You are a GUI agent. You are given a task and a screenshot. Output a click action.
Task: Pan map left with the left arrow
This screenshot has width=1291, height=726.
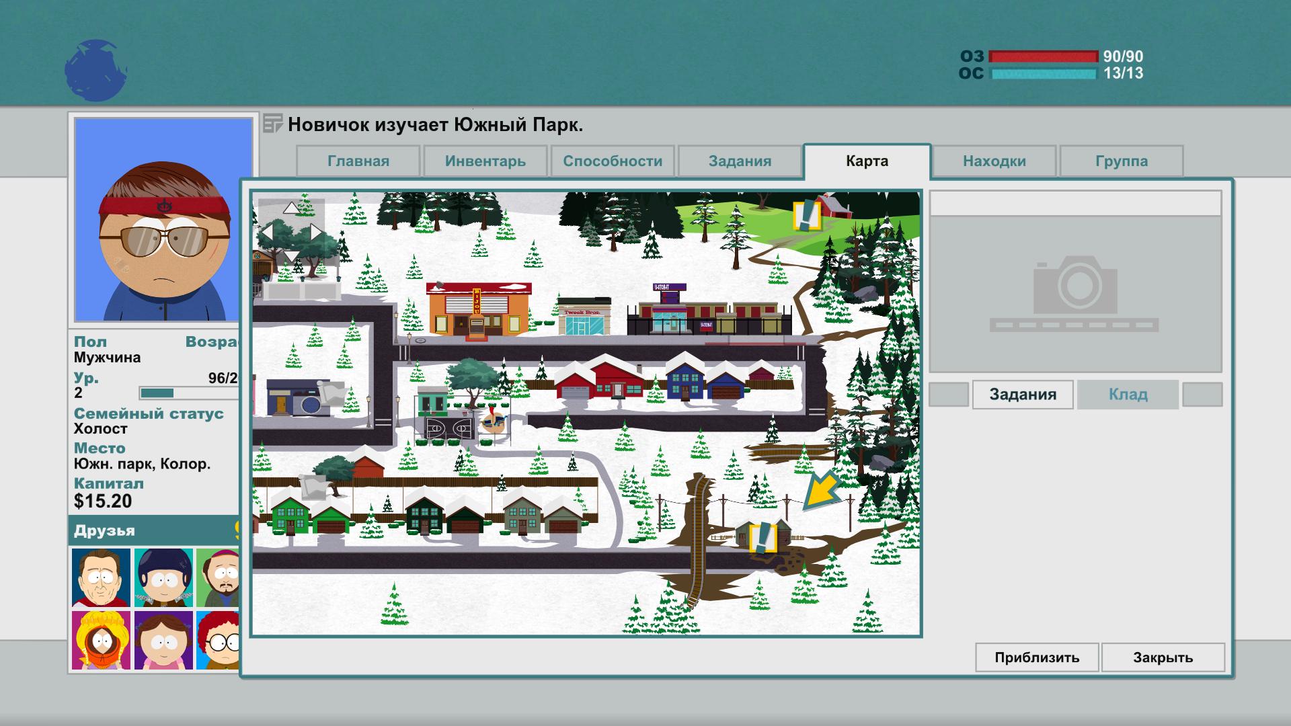point(267,233)
